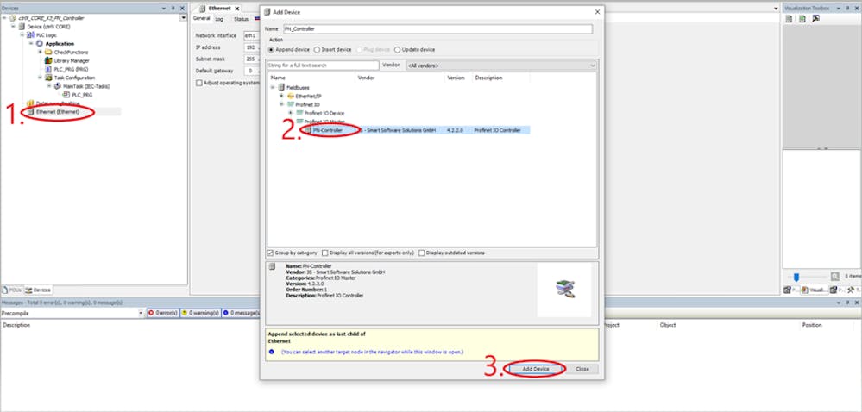Click the CheckFunctions folder icon

click(x=48, y=53)
